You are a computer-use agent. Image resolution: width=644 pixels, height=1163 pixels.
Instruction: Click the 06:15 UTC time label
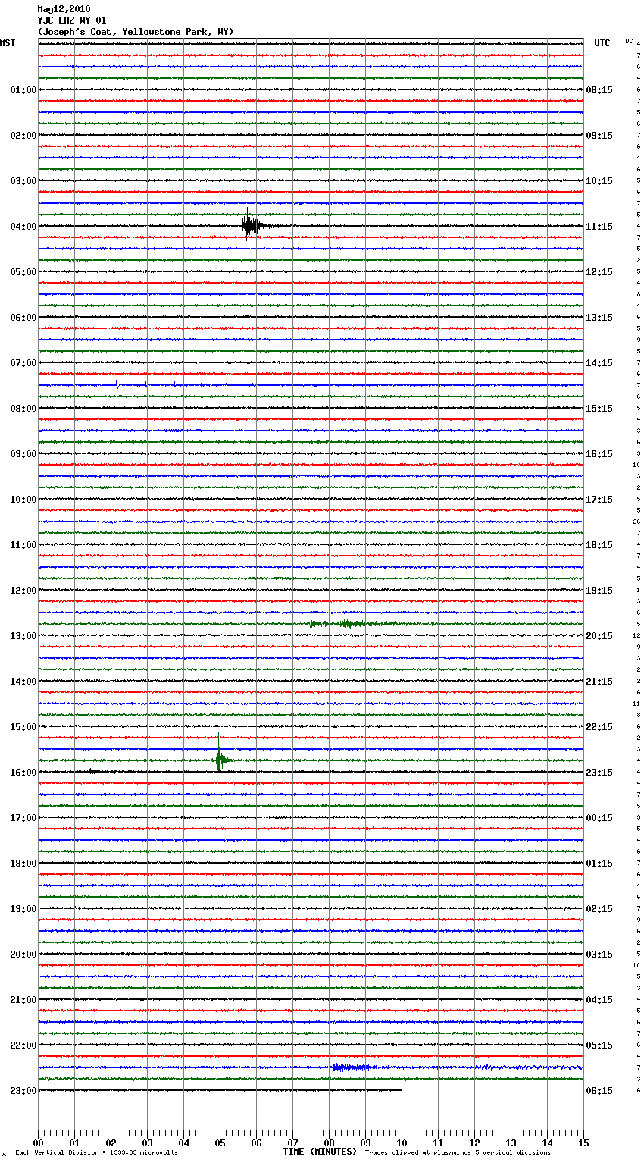[x=599, y=1091]
